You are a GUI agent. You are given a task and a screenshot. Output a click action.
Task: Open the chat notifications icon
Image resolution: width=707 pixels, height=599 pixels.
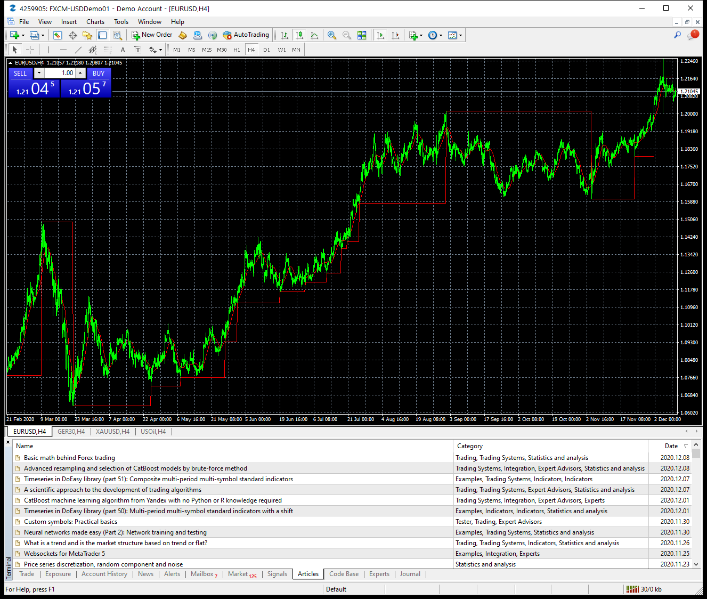pyautogui.click(x=693, y=35)
